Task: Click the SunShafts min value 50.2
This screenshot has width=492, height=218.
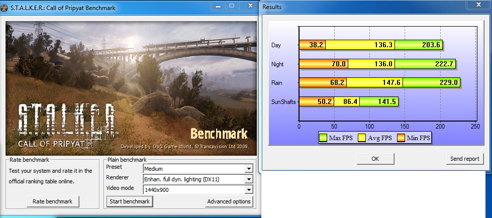Action: click(x=325, y=102)
